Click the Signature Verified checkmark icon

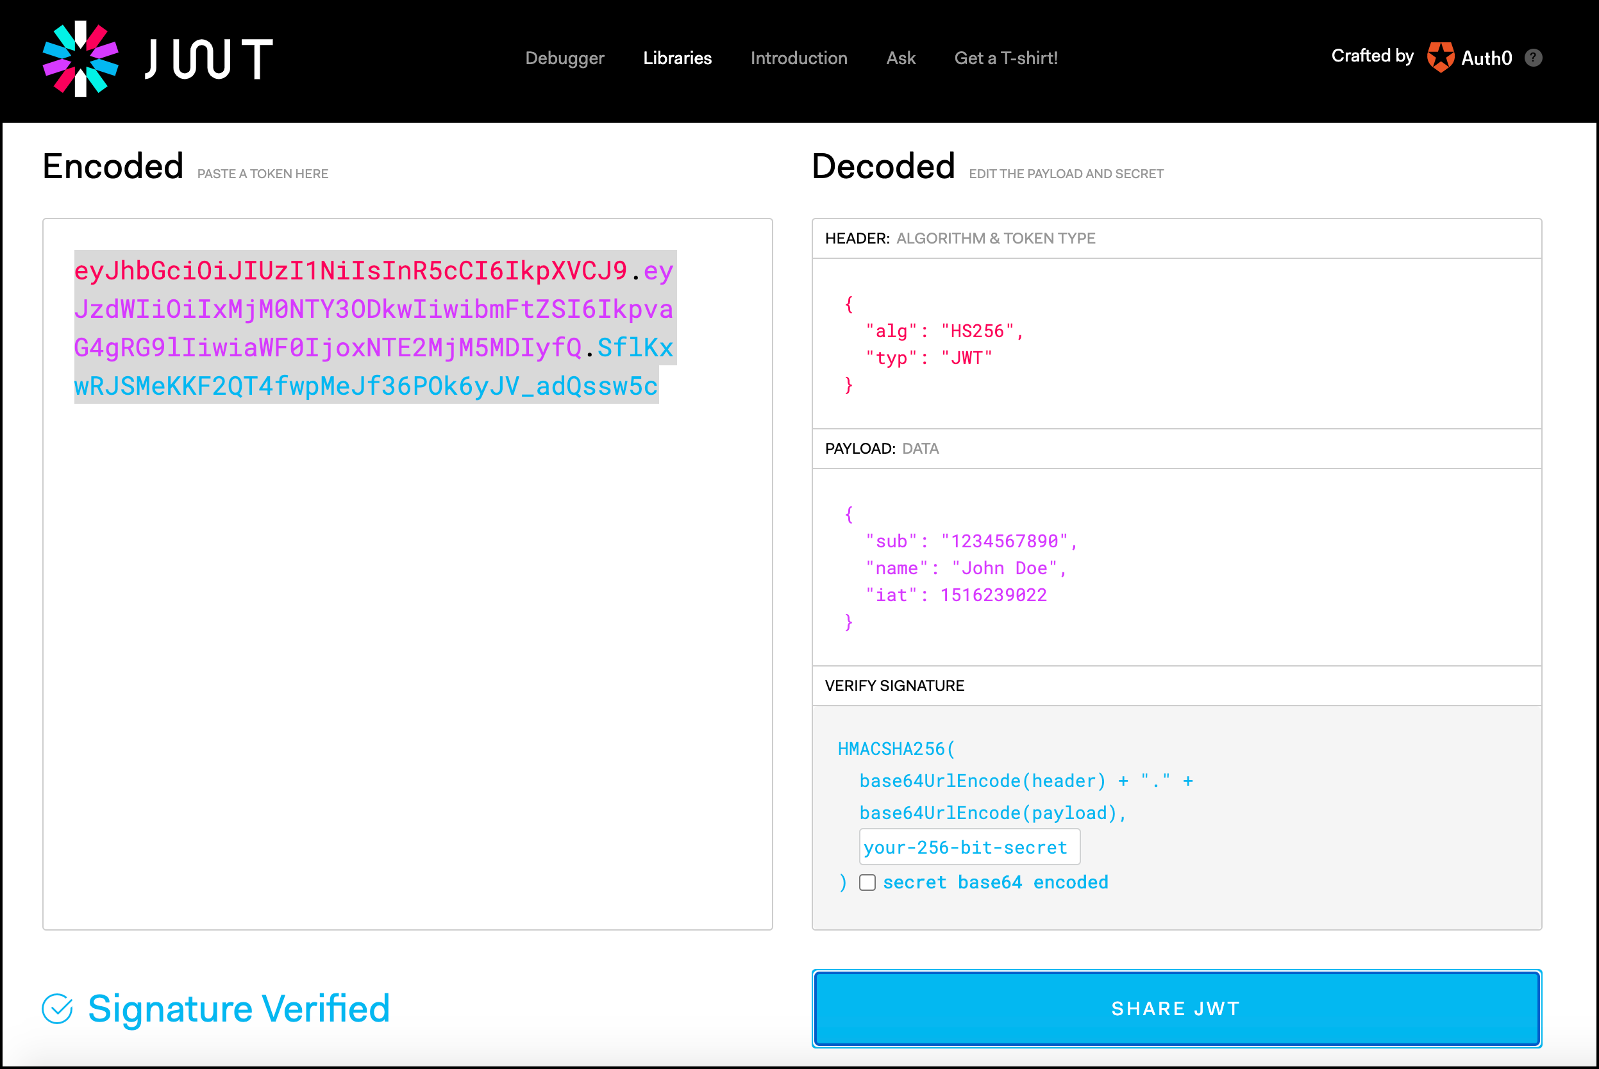[x=57, y=1009]
